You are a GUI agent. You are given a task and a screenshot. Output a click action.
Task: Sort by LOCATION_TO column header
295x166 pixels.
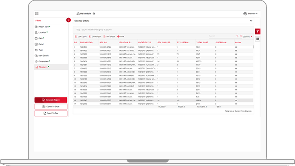145,42
